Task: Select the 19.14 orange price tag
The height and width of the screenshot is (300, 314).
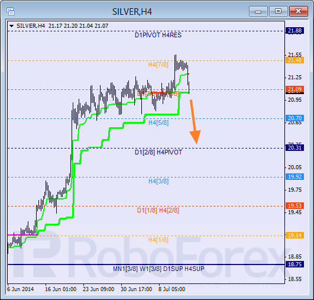Action: click(x=294, y=235)
